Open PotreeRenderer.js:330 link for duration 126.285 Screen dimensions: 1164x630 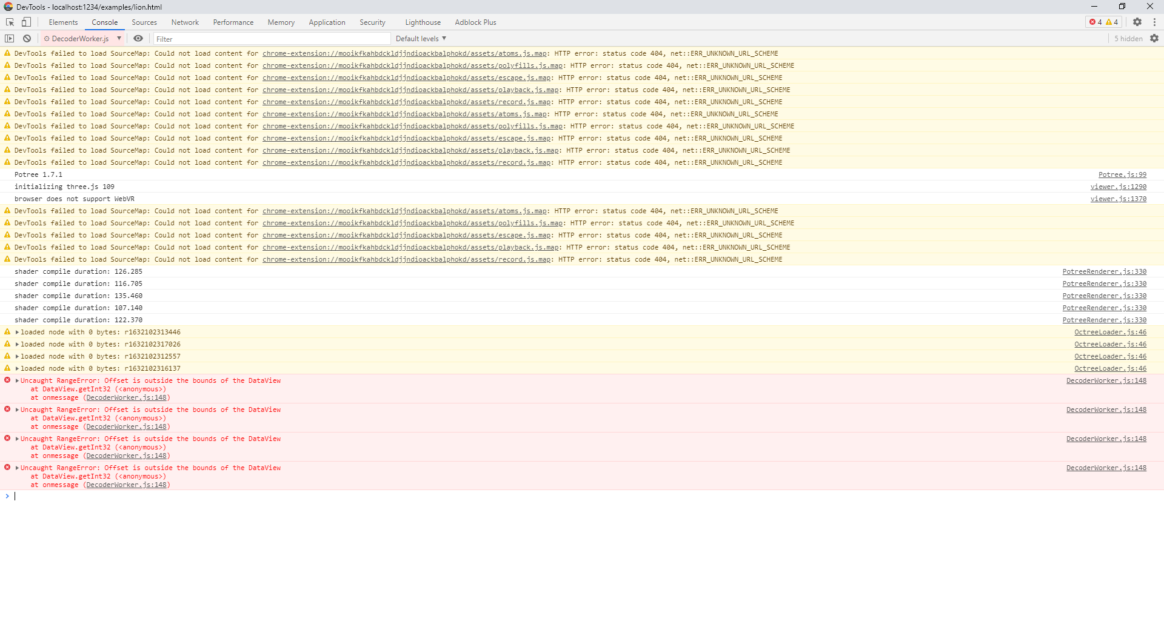click(x=1105, y=271)
